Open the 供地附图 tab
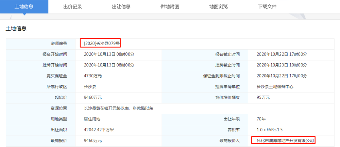This screenshot has height=147, width=340. click(x=170, y=6)
